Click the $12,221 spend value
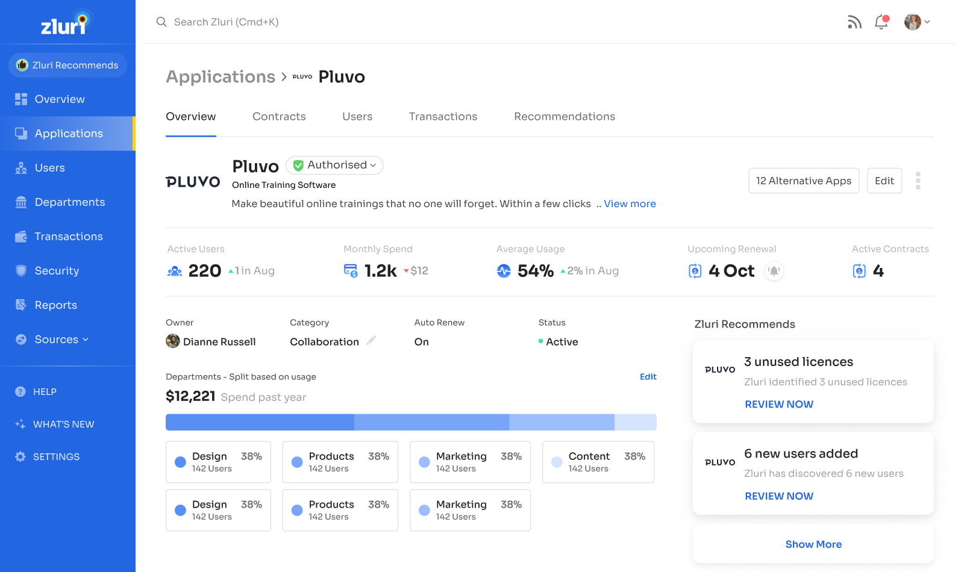964x572 pixels. coord(190,396)
